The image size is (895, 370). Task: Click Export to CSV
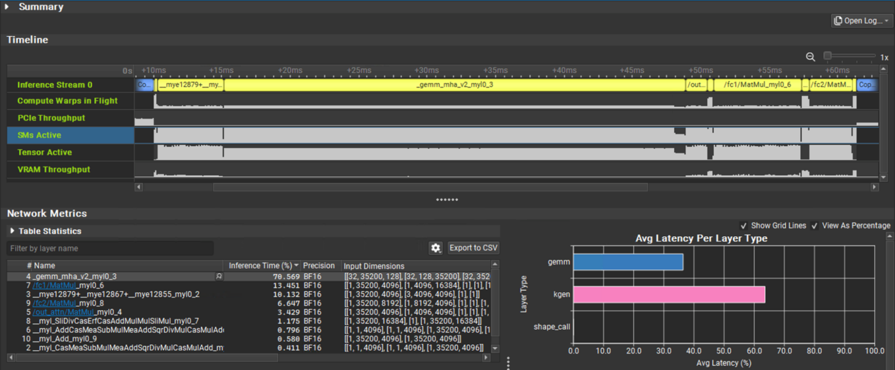pyautogui.click(x=473, y=247)
